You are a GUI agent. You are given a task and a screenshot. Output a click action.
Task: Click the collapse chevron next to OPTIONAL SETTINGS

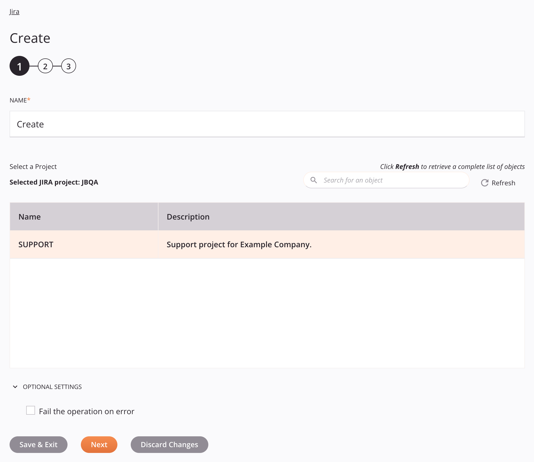15,387
